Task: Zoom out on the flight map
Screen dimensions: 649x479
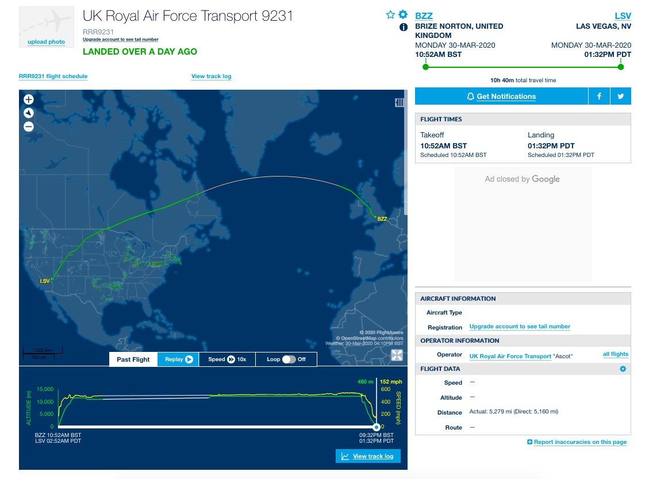Action: (28, 127)
